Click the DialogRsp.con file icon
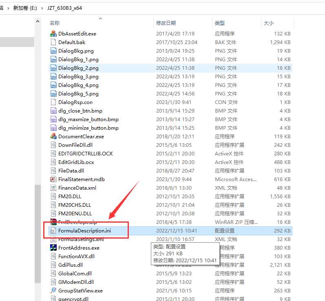The width and height of the screenshot is (325, 301). tap(53, 102)
